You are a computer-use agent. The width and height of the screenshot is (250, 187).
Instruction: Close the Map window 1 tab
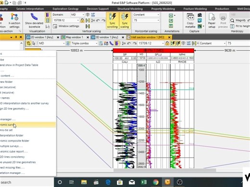(x=87, y=37)
